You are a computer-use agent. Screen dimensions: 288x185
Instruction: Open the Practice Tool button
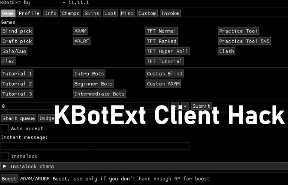click(x=238, y=31)
